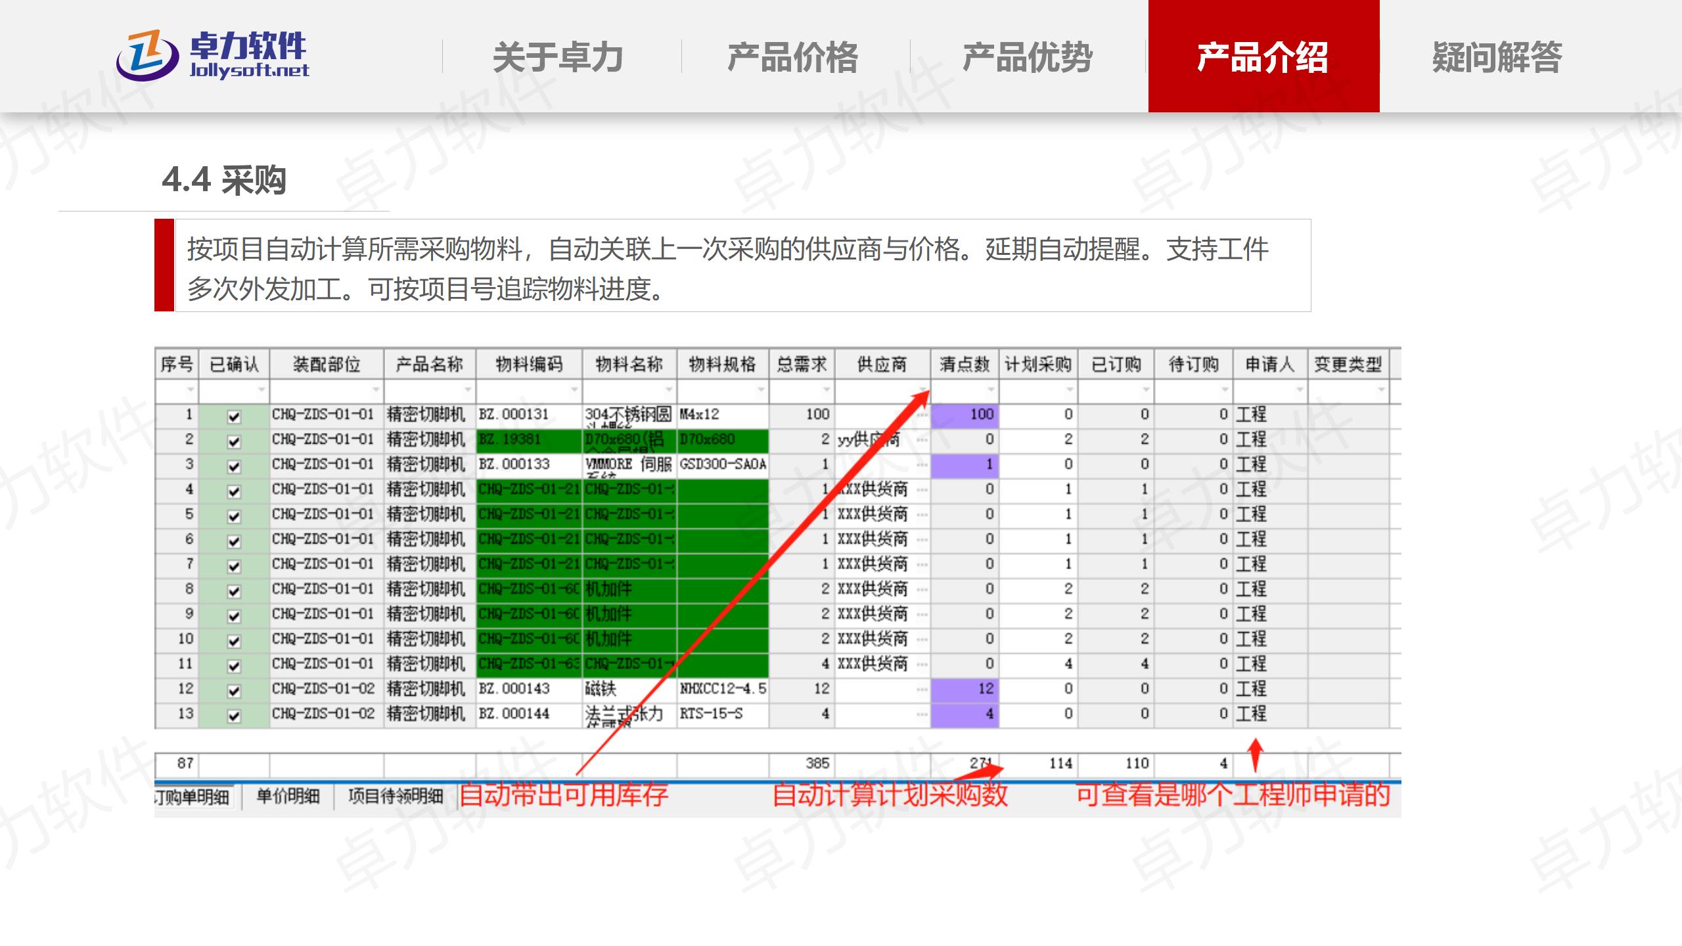Click supplier ellipsis button in row 5
Viewport: 1682px width, 946px height.
pyautogui.click(x=922, y=515)
